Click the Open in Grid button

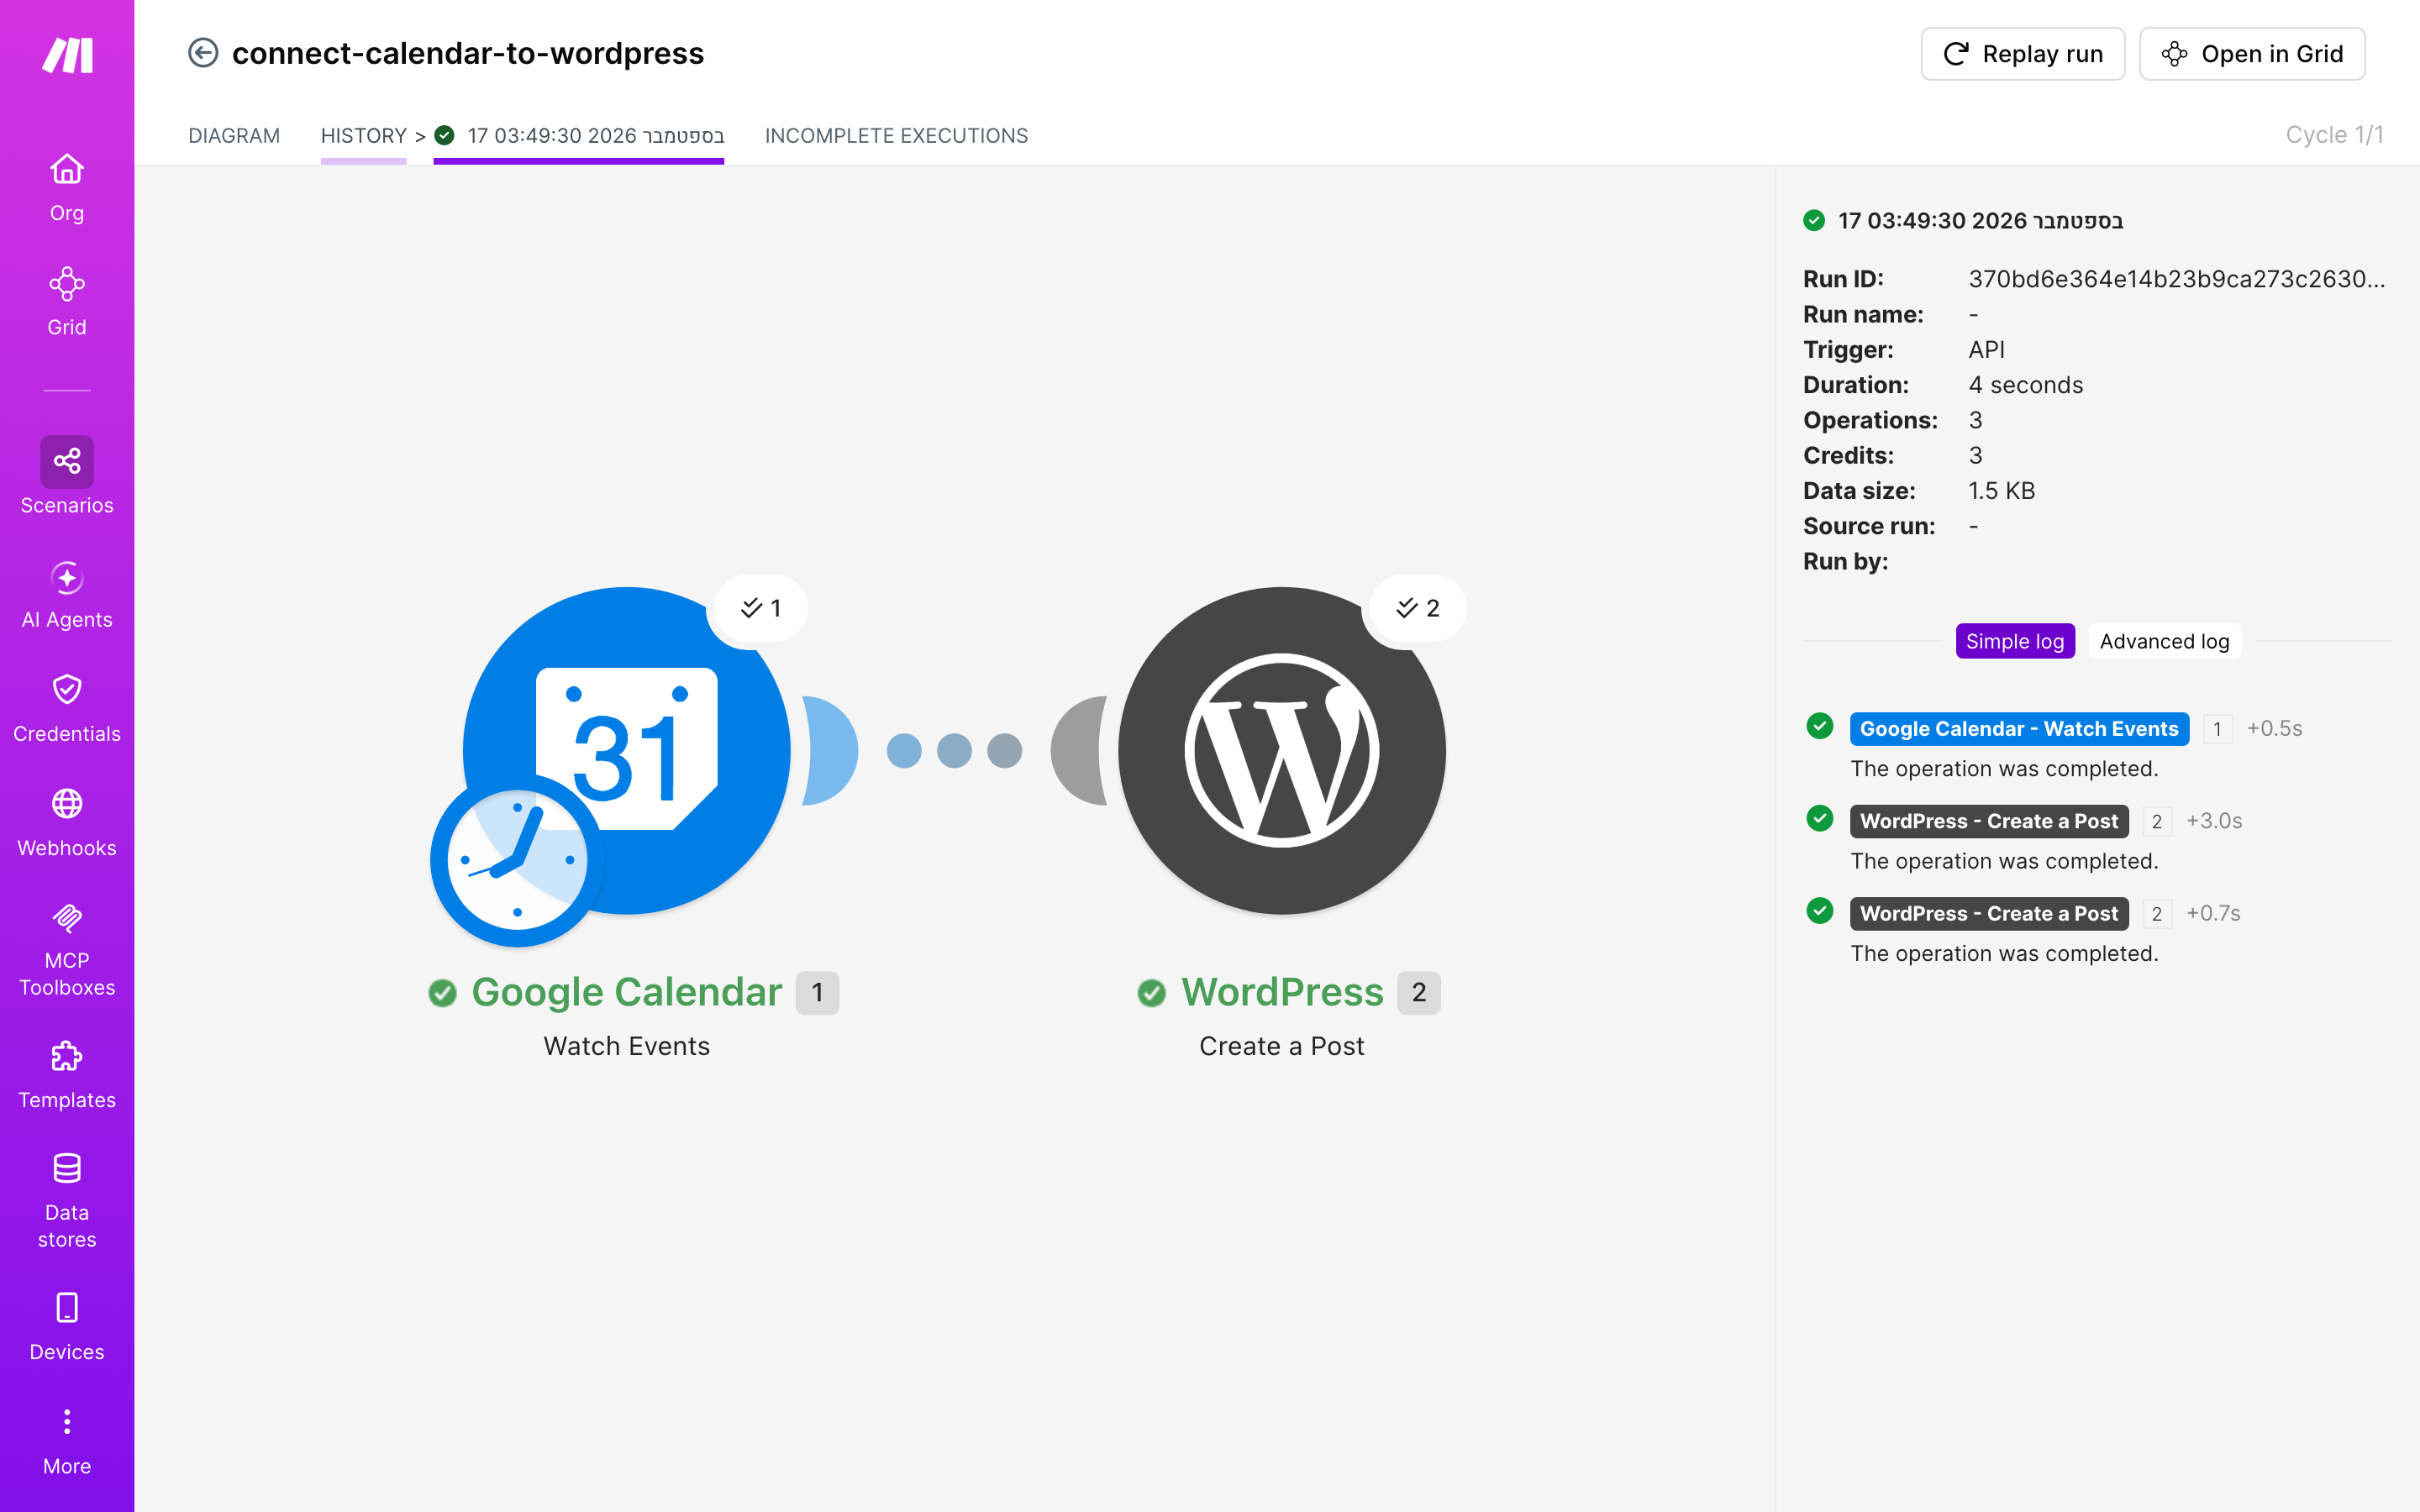coord(2252,54)
